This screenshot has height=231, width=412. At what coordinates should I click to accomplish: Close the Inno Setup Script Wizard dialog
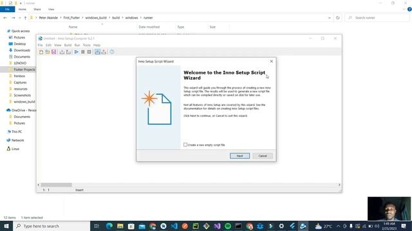(x=272, y=62)
